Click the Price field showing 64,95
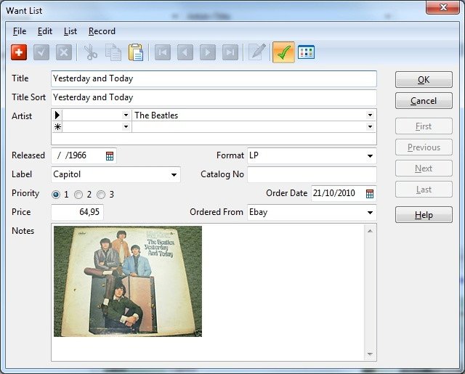The image size is (465, 374). coord(78,212)
